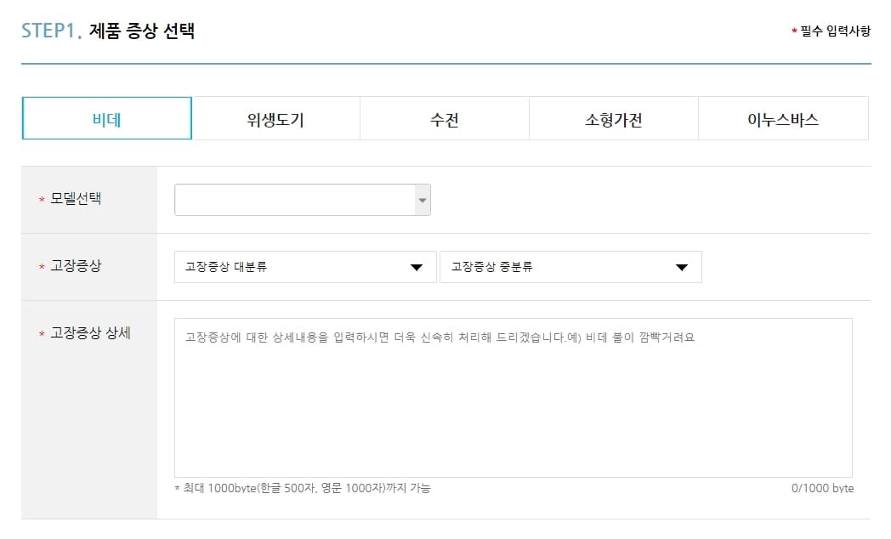Viewport: 891px width, 539px height.
Task: Click the 고장증상 대분류 down-arrow icon
Action: click(416, 267)
